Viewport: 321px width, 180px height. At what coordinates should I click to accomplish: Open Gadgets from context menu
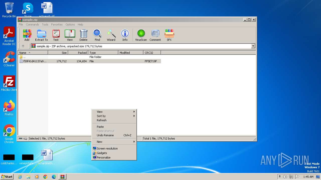click(114, 153)
